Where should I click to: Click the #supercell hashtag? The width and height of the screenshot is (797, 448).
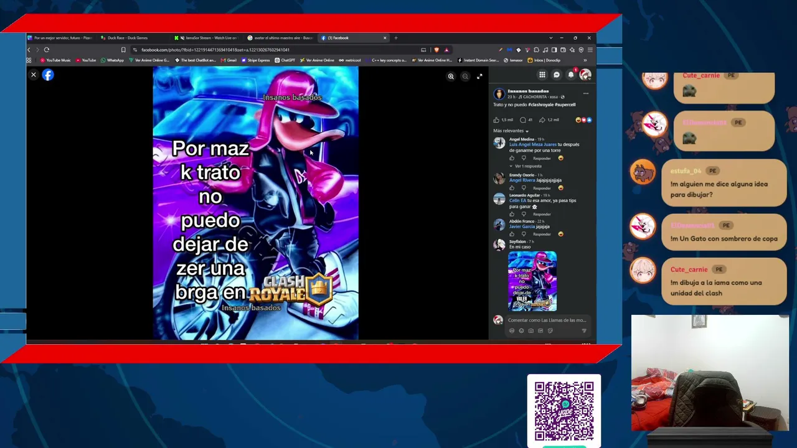pyautogui.click(x=564, y=105)
